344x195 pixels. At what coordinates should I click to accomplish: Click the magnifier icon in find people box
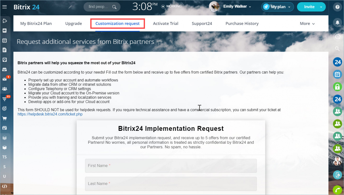[x=114, y=7]
